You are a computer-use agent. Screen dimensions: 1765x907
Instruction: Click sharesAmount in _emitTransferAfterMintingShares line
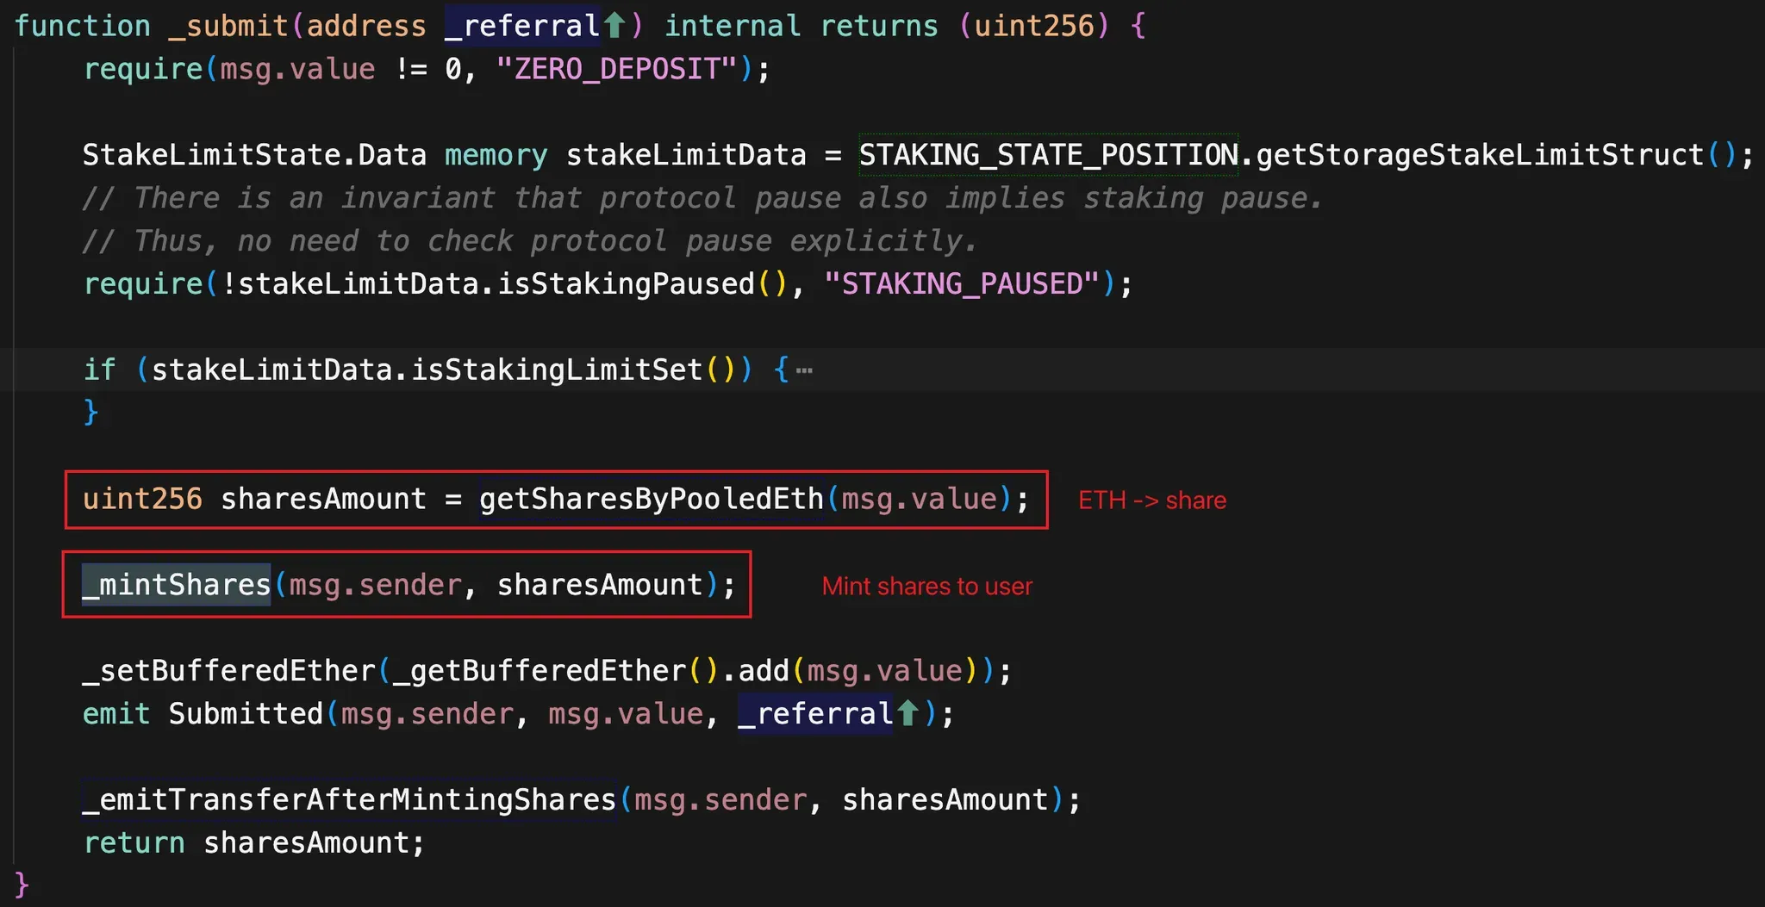point(945,800)
